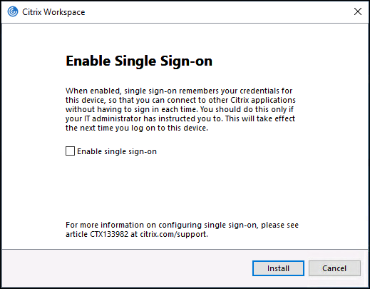This screenshot has height=289, width=370.
Task: Click the gray footer bar left of Install
Action: click(126, 268)
